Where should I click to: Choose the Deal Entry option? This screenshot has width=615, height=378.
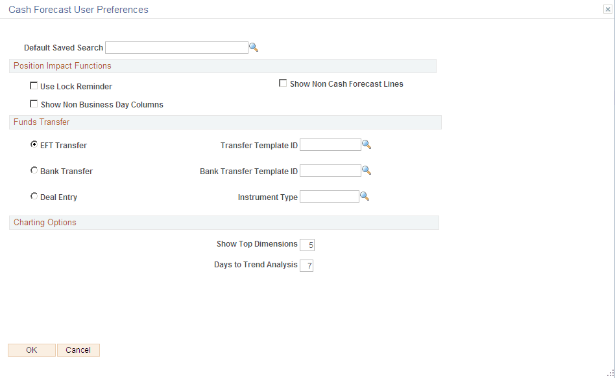[34, 195]
